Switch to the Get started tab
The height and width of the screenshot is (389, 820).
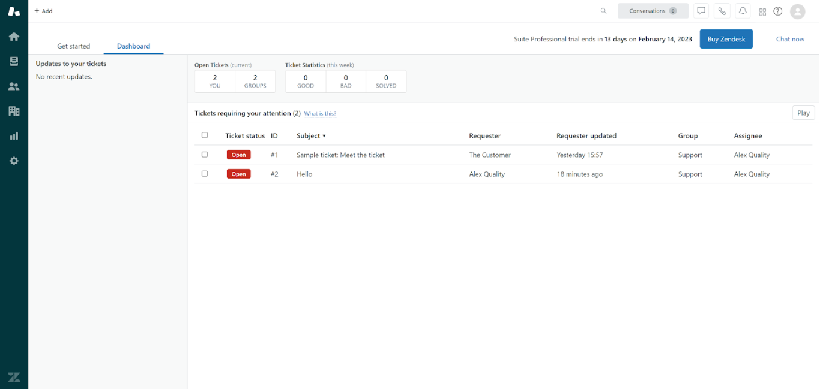pos(73,46)
